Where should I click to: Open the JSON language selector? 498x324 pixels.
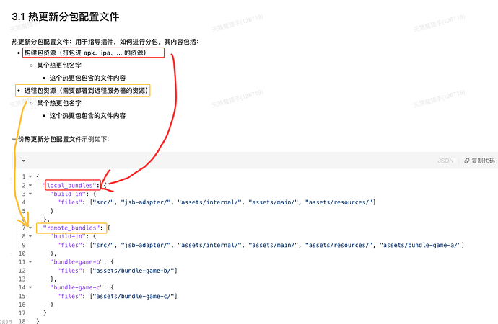pyautogui.click(x=445, y=161)
